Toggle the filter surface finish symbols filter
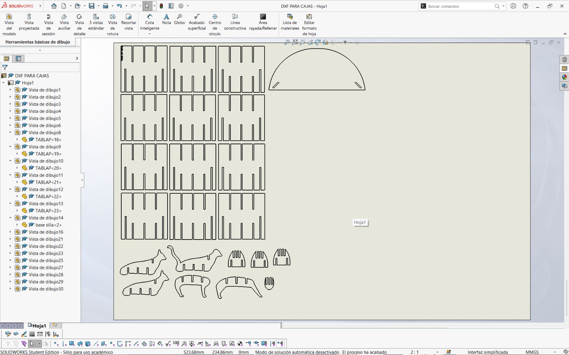 168,344
